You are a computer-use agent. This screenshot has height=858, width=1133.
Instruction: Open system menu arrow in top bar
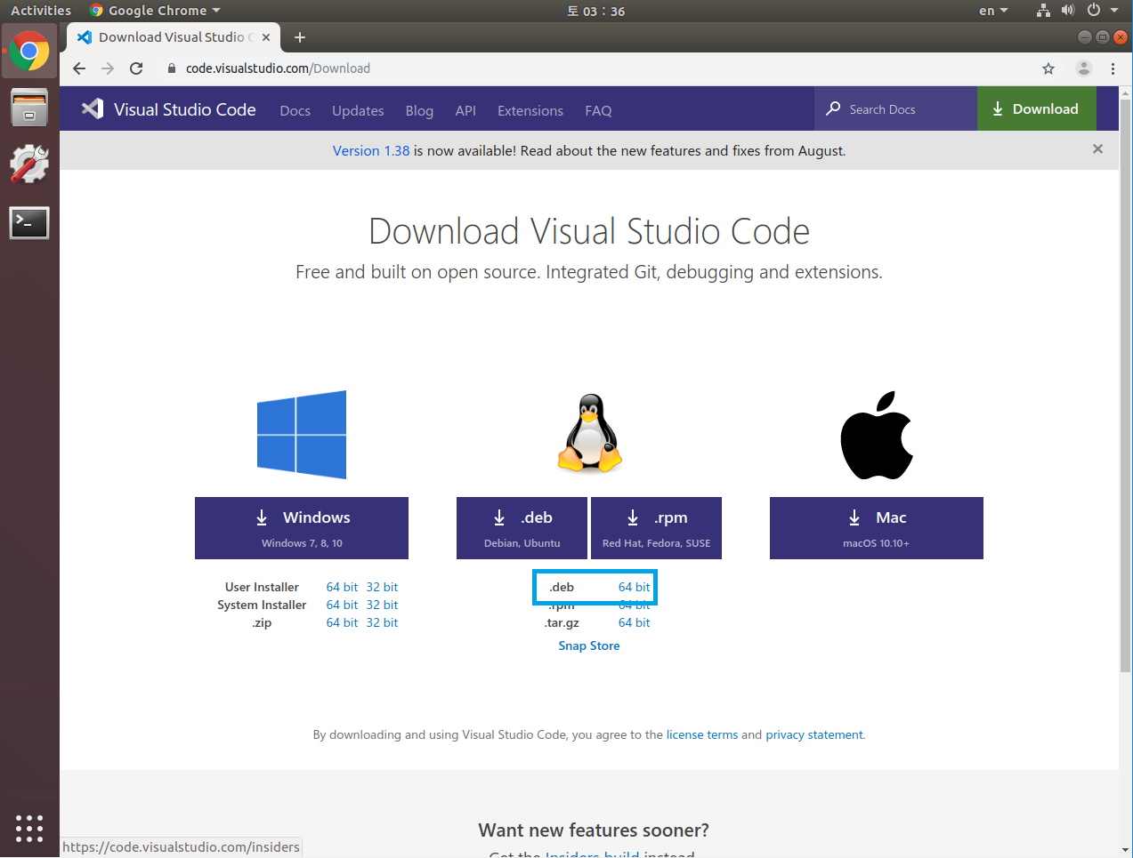(x=1114, y=11)
